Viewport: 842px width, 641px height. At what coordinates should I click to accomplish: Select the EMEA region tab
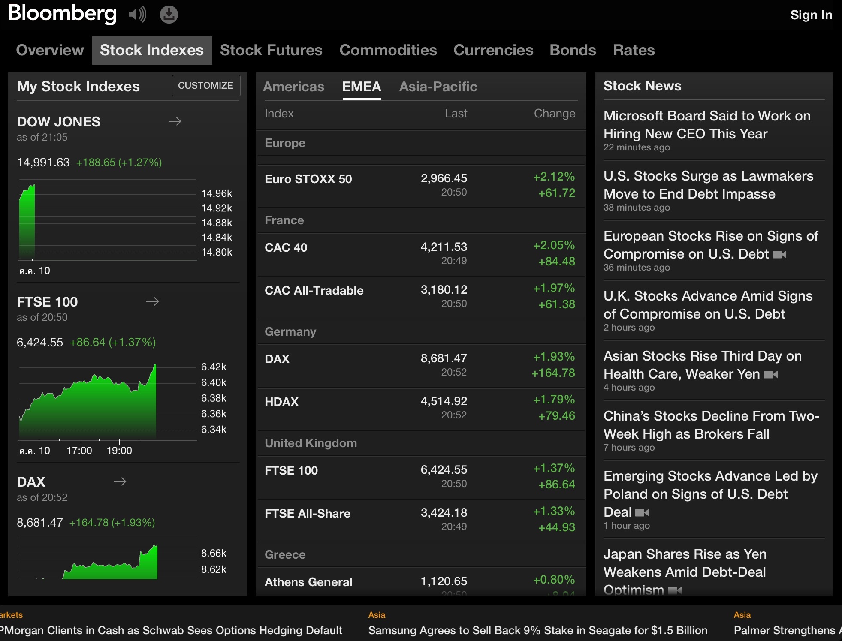click(362, 87)
